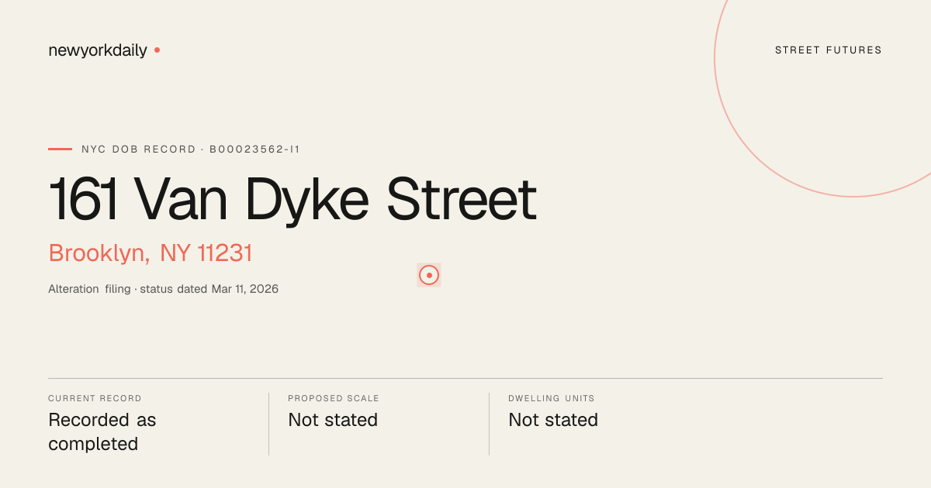This screenshot has width=931, height=488.
Task: Open the newyorkdaily logo text
Action: (98, 50)
